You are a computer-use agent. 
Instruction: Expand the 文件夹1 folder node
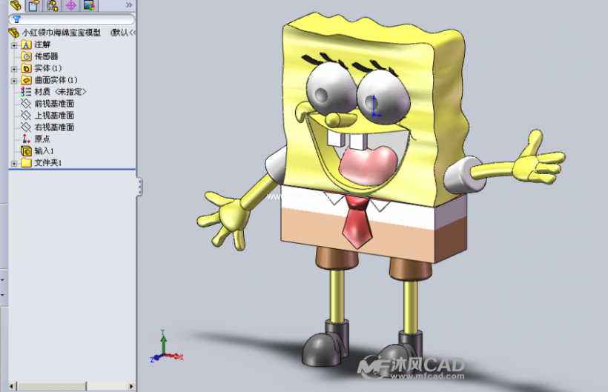[14, 163]
